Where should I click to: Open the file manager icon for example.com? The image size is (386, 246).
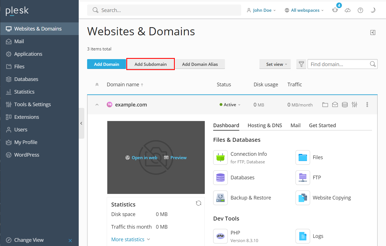[x=325, y=105]
